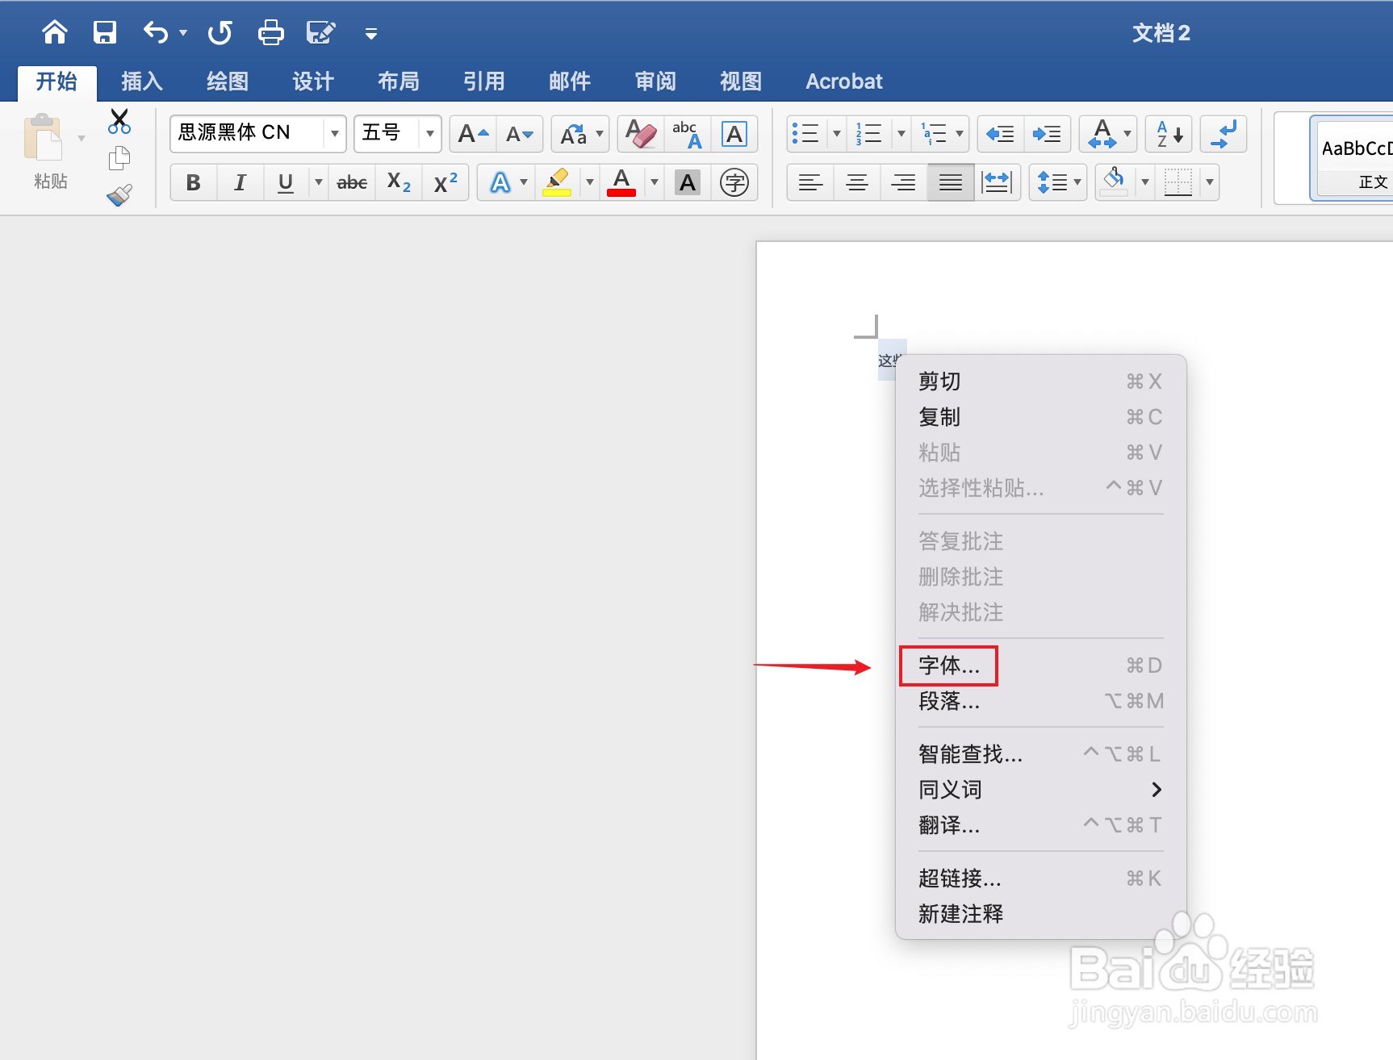This screenshot has width=1393, height=1060.
Task: Click 超链接... in the context menu
Action: [x=1041, y=878]
